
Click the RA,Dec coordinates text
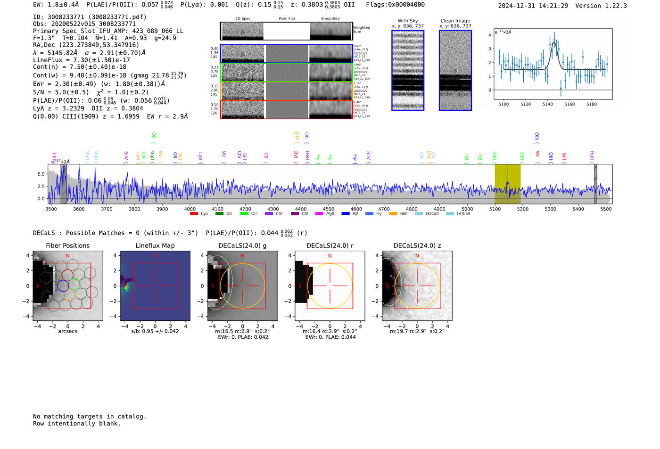(x=86, y=45)
